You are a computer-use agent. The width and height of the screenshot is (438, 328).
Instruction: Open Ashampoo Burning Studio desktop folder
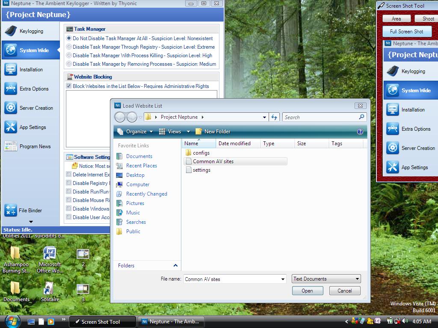pyautogui.click(x=16, y=260)
